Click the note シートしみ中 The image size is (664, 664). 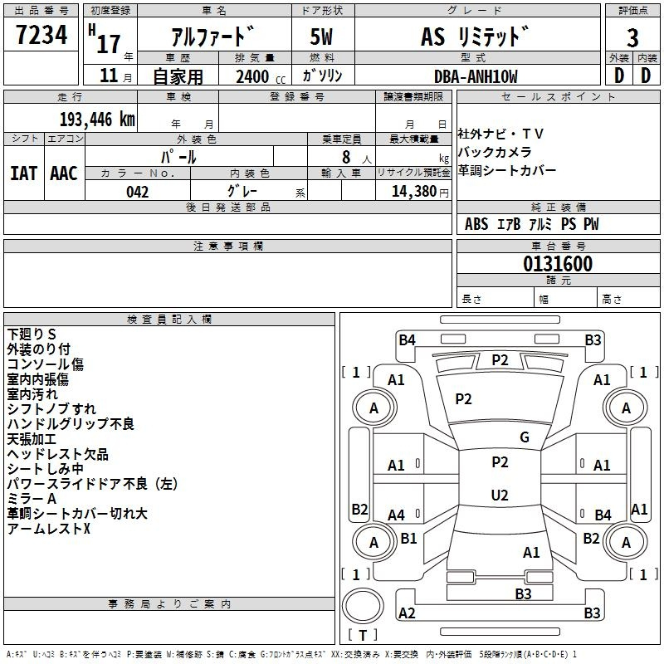click(x=46, y=469)
